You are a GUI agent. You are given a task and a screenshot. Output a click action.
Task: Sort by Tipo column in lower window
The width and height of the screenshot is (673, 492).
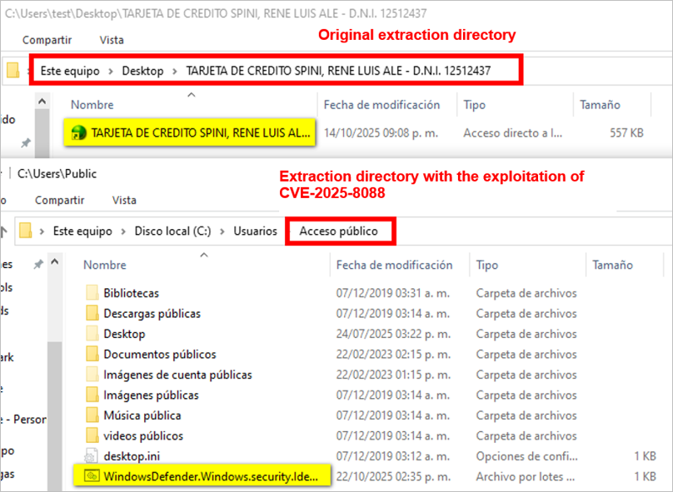click(x=487, y=265)
